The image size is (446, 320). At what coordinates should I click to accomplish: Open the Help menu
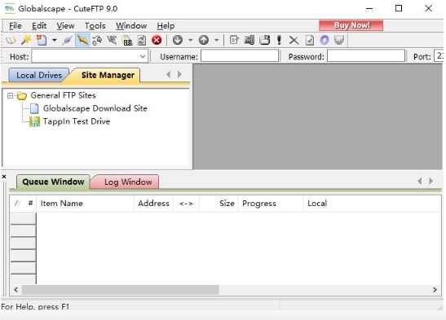point(166,26)
